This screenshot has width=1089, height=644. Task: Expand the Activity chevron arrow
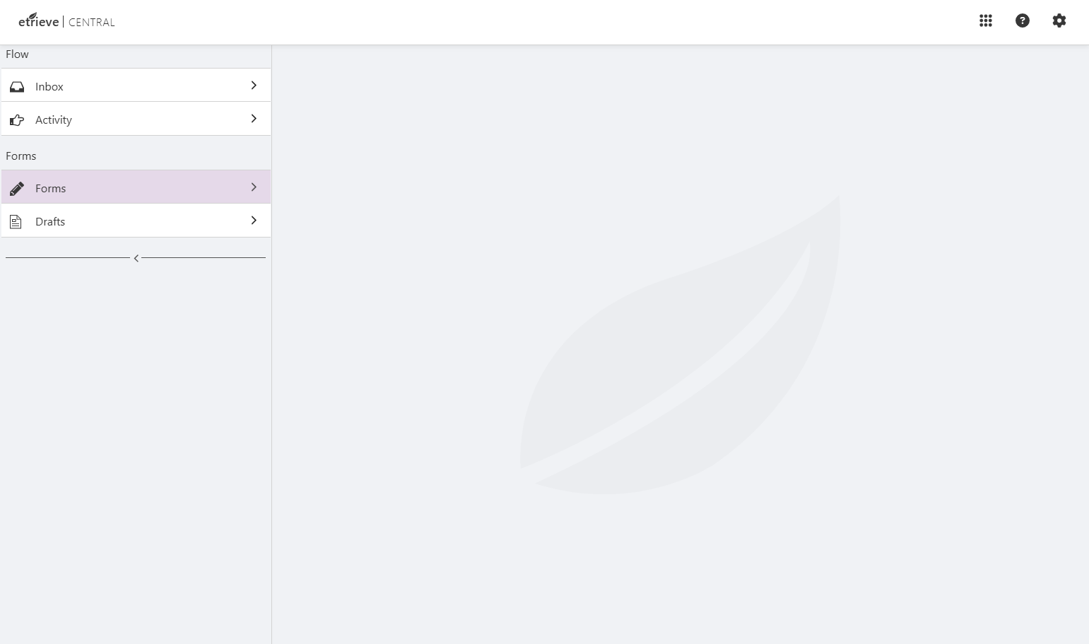254,118
